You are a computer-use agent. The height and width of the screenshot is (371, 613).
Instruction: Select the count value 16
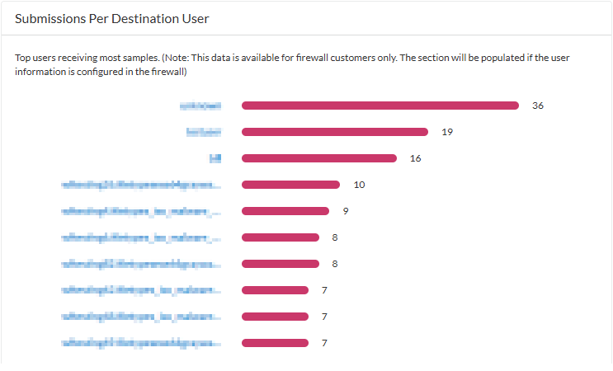[x=416, y=158]
